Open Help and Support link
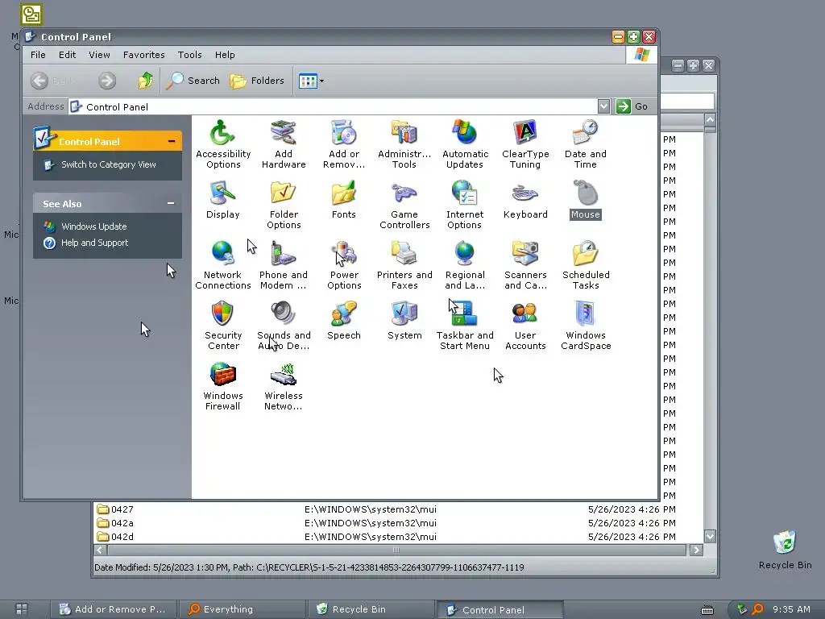This screenshot has height=619, width=825. tap(95, 243)
